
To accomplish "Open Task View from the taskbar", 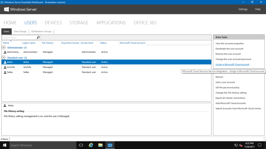I will pos(81,145).
